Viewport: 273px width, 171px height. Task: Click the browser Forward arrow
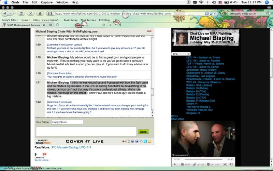click(11, 13)
